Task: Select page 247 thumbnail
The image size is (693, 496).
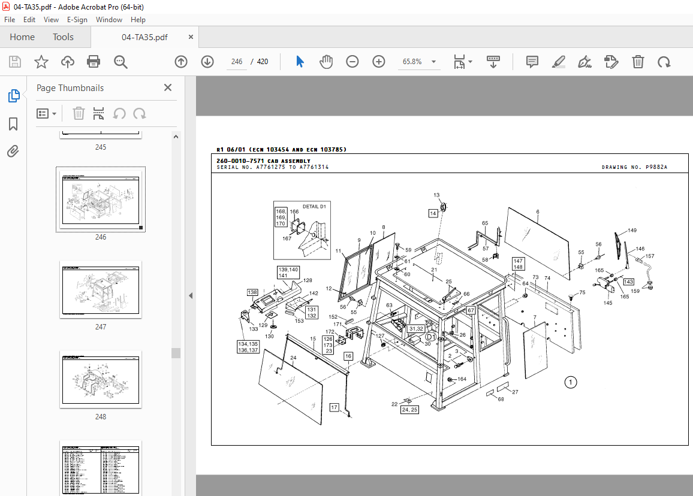Action: tap(101, 289)
